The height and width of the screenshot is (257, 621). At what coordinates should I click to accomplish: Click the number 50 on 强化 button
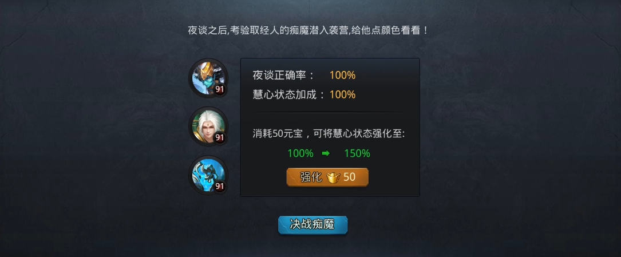349,177
